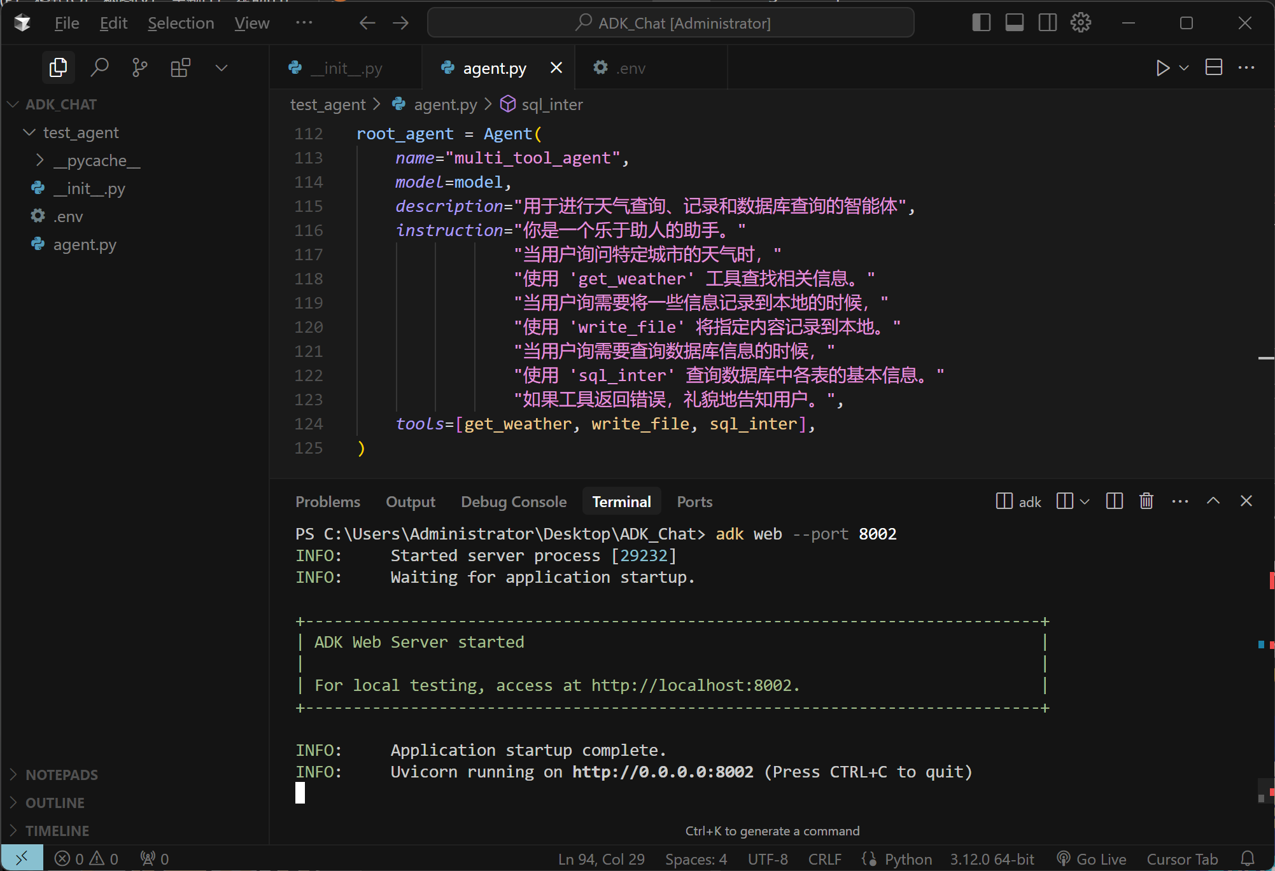
Task: Open the Explorer view icon
Action: pyautogui.click(x=58, y=67)
